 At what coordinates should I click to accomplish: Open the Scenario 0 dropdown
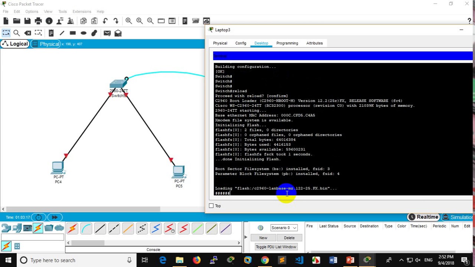click(x=284, y=228)
